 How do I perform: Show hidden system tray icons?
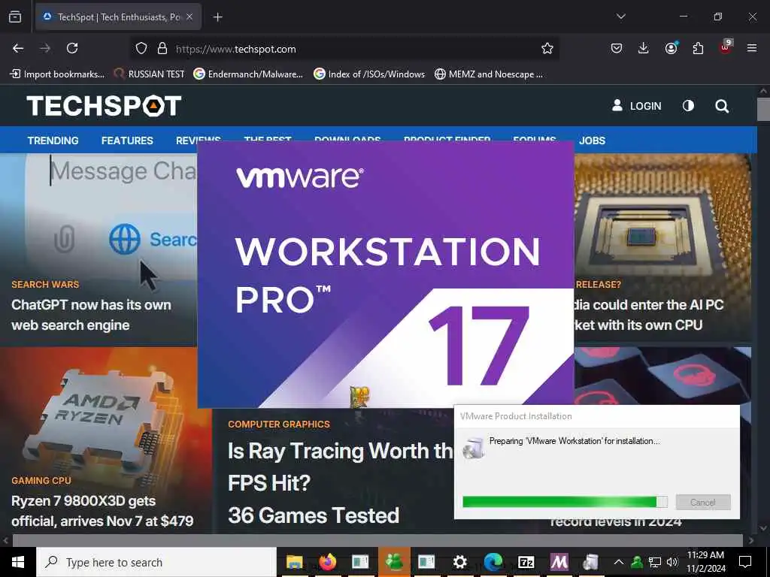[619, 562]
